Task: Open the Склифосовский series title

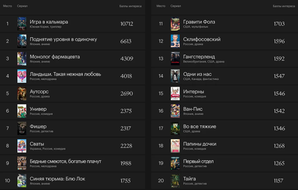Action: tap(202, 39)
